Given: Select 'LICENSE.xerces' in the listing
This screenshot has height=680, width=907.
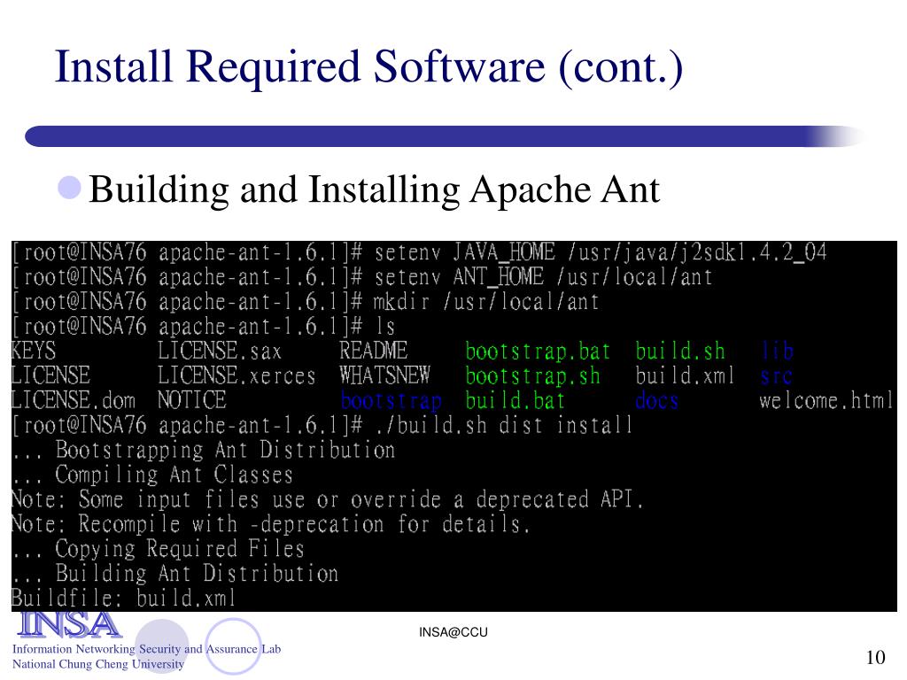Looking at the screenshot, I should coord(236,375).
